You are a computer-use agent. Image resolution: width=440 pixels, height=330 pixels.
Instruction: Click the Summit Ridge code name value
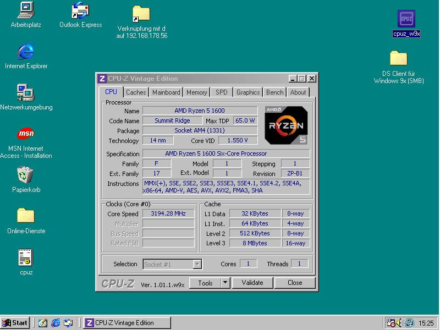[x=172, y=120]
